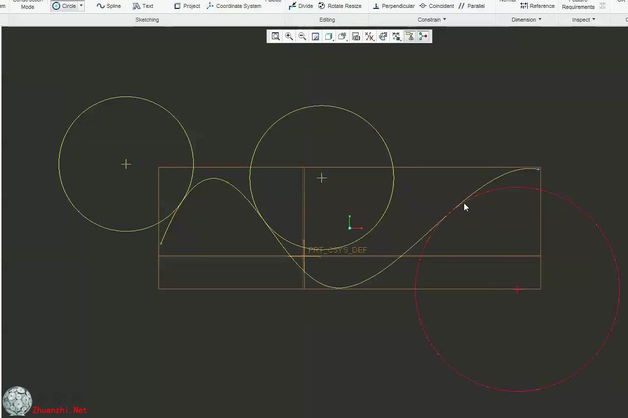Select the Circle sketch tool

click(x=64, y=6)
